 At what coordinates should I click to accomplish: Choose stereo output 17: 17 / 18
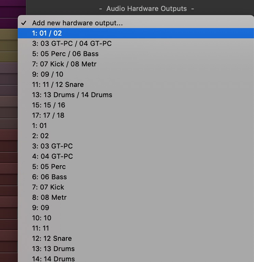pos(48,115)
